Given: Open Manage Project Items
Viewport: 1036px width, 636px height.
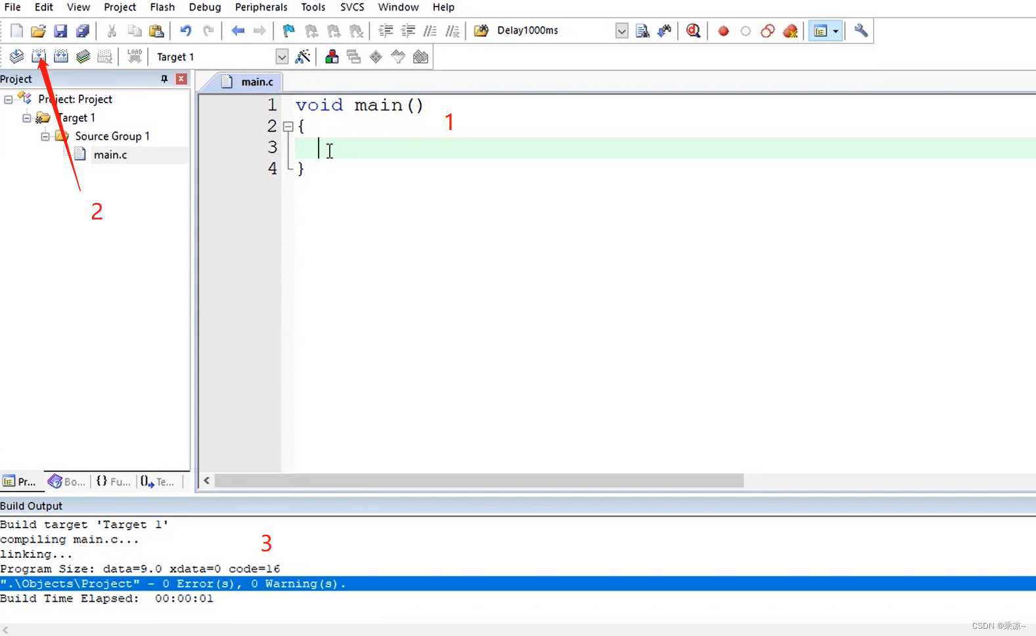Looking at the screenshot, I should [332, 57].
